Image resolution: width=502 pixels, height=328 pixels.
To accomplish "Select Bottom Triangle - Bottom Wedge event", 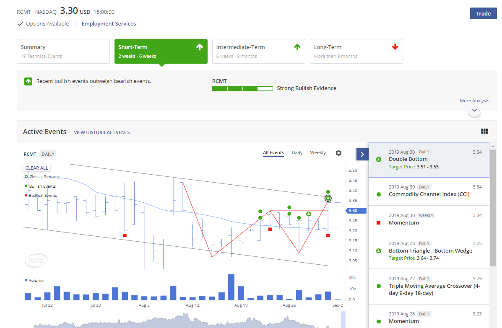I will point(429,251).
